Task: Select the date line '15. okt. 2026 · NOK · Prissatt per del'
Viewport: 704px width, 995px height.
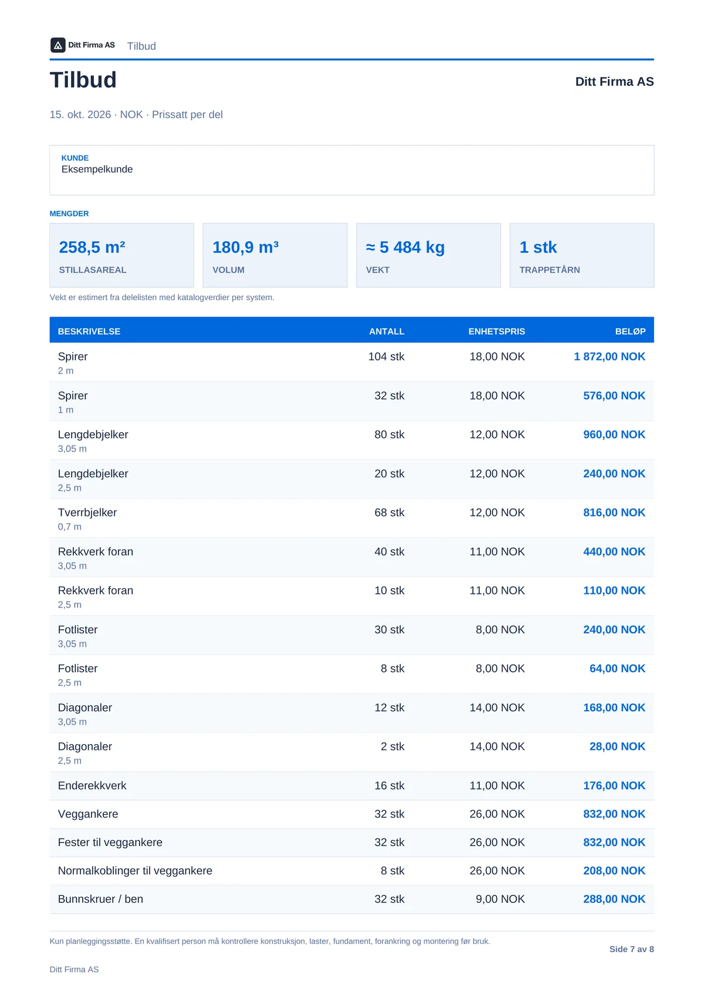Action: coord(136,114)
